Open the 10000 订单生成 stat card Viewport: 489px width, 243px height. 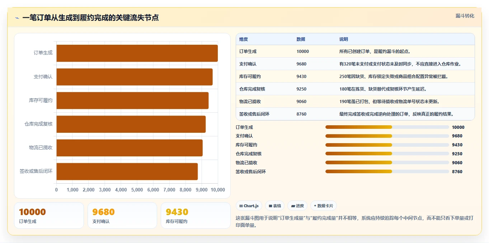click(x=49, y=215)
